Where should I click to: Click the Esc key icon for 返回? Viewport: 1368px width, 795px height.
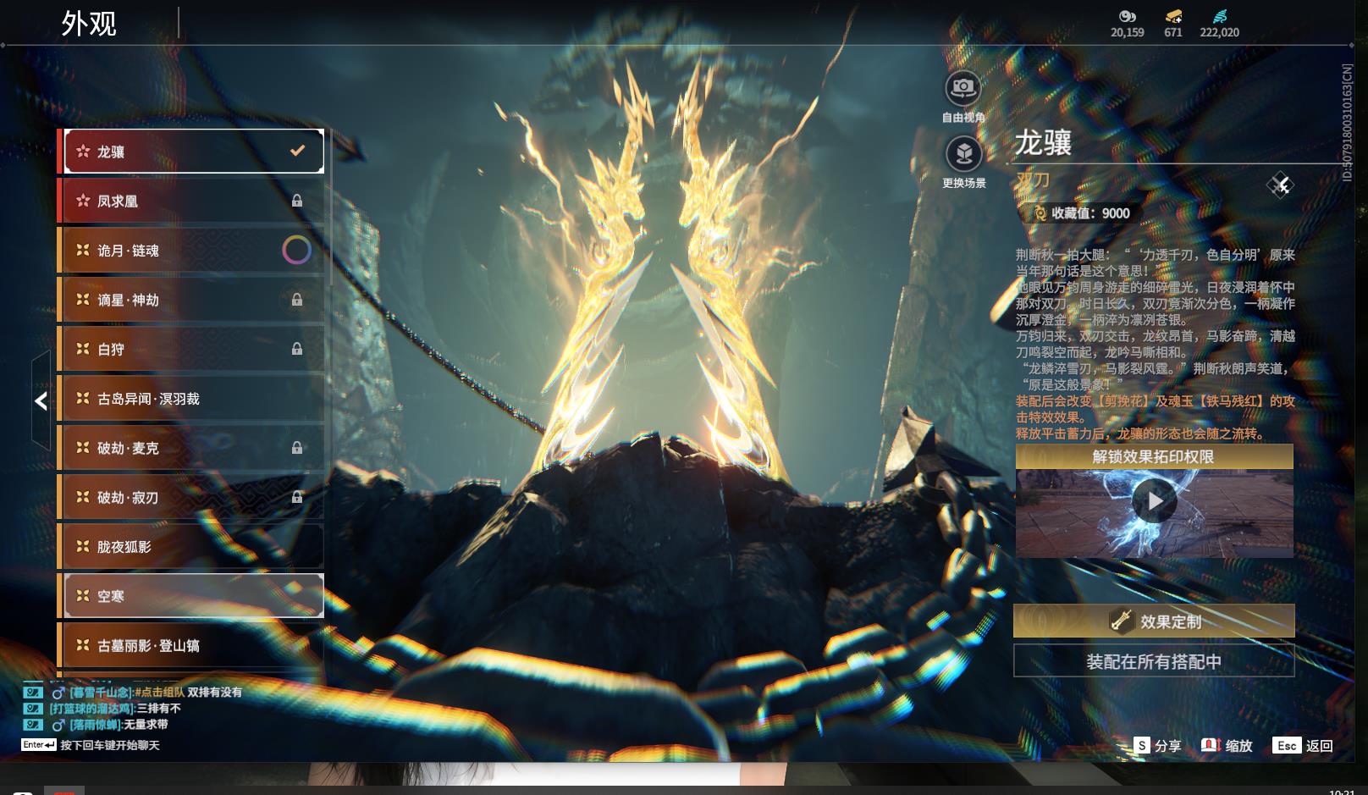(x=1287, y=745)
